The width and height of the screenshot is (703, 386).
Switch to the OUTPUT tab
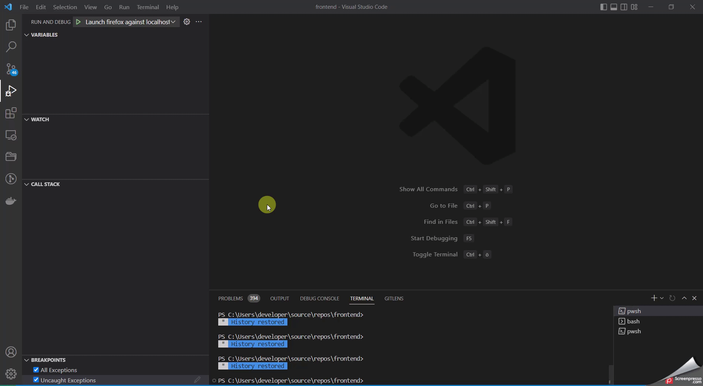coord(279,298)
